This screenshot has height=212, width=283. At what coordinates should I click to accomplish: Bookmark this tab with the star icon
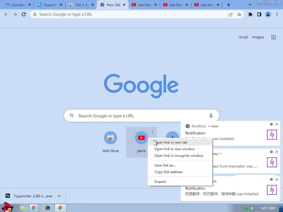tap(239, 14)
